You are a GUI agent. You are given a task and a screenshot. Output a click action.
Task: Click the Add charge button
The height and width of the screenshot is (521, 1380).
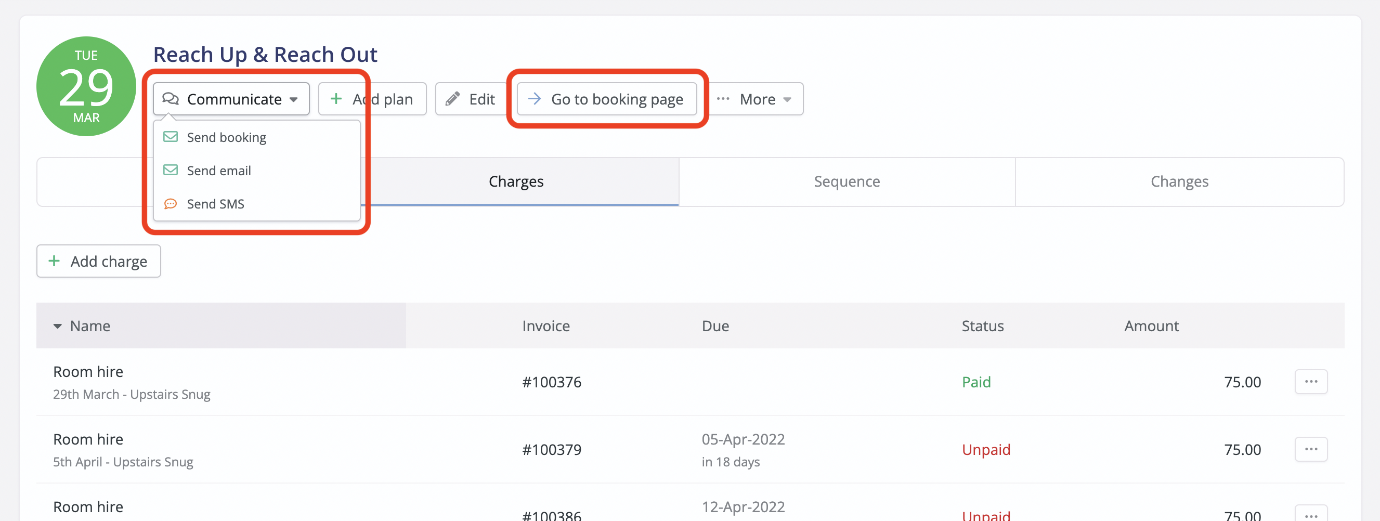coord(99,262)
